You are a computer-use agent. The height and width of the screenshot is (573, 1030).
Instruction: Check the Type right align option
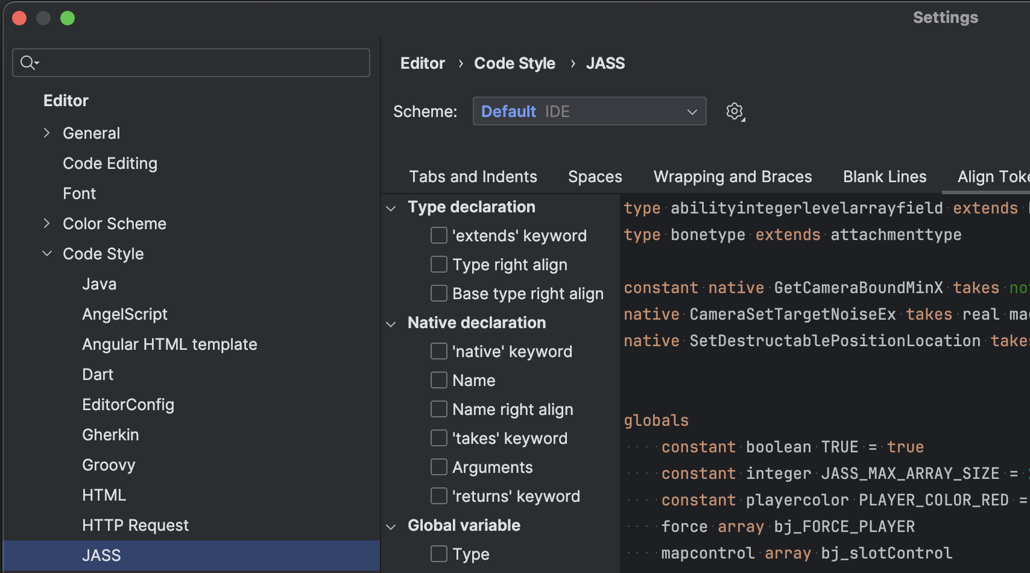pos(439,264)
